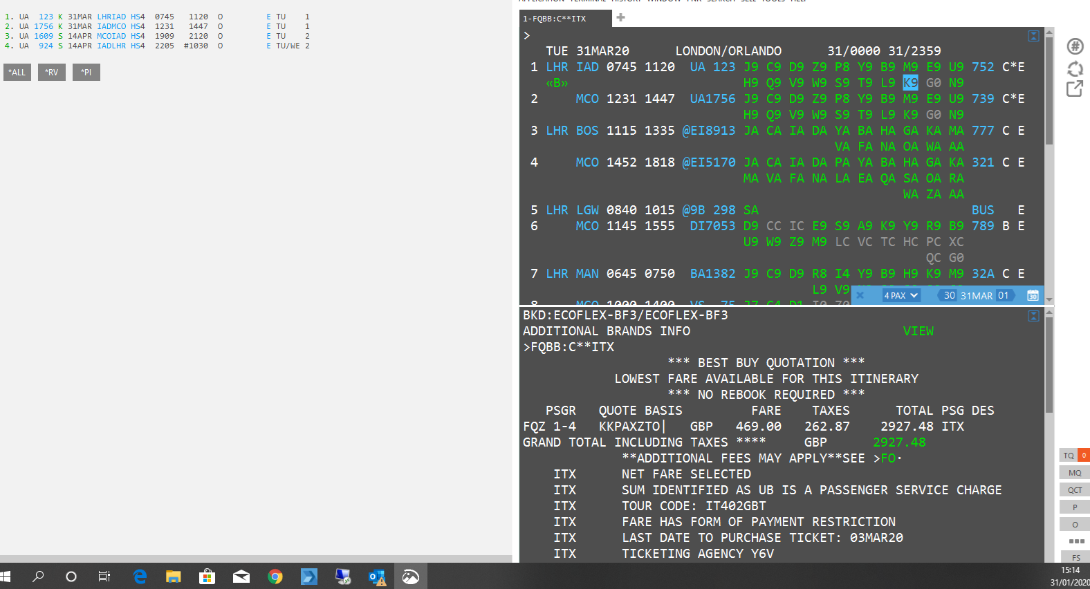Viewport: 1090px width, 589px height.
Task: Click flight UA 123 in availability
Action: click(712, 67)
